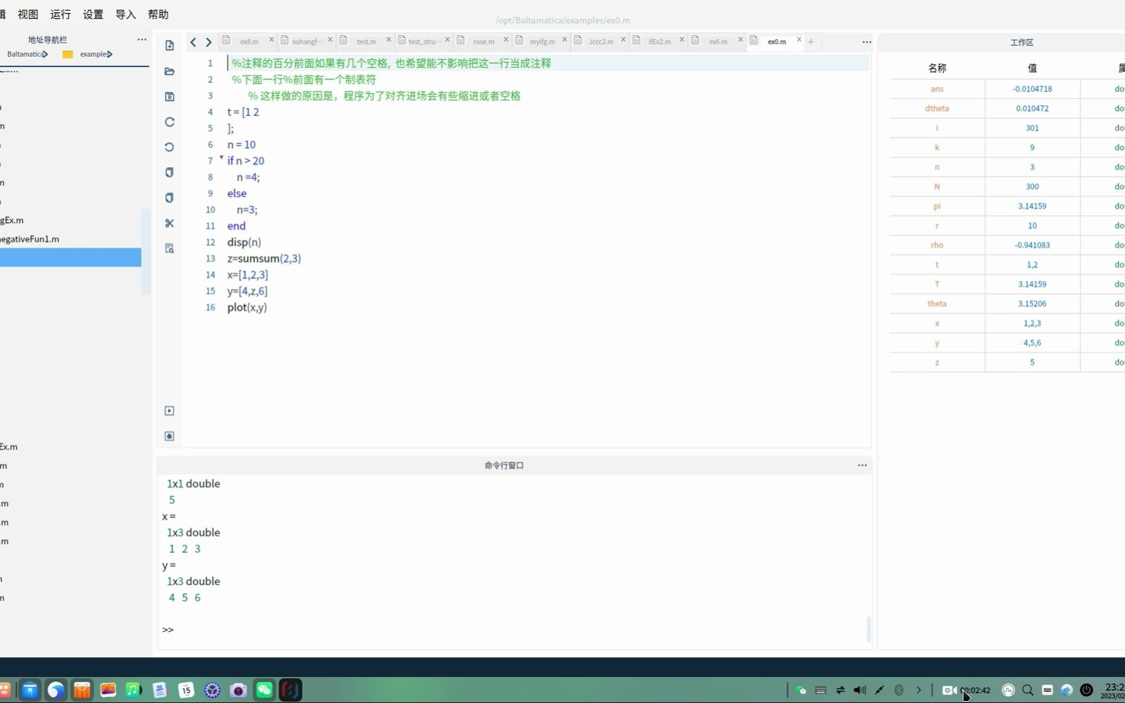
Task: Click the scissors cut icon
Action: point(169,223)
